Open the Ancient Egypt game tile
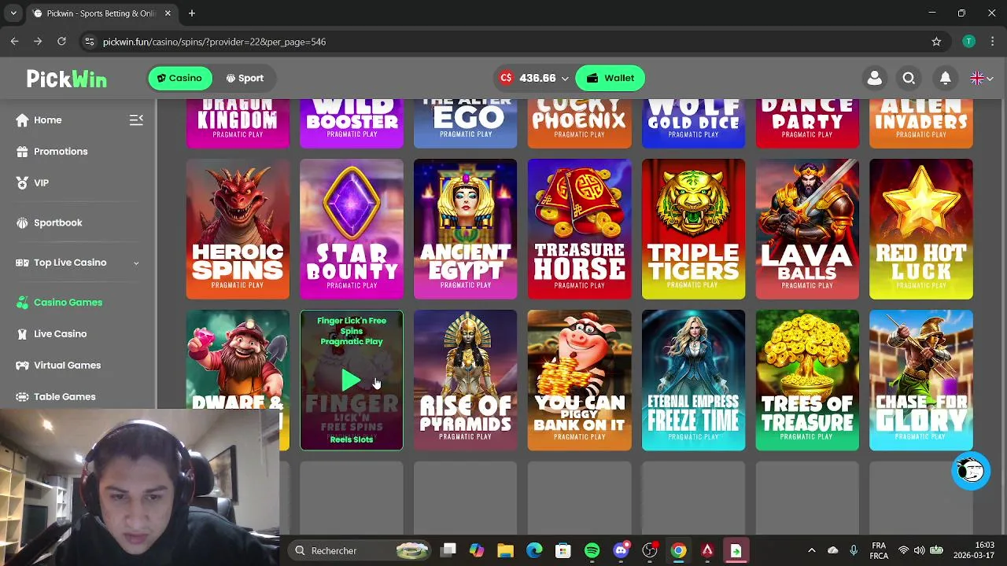This screenshot has height=566, width=1007. (466, 229)
